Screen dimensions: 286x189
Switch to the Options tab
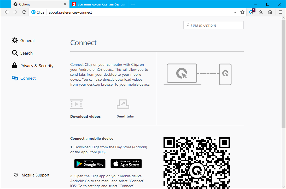pyautogui.click(x=40, y=4)
